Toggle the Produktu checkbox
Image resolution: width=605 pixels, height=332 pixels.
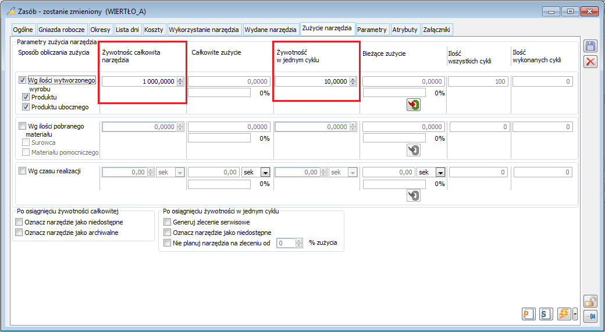pyautogui.click(x=26, y=97)
